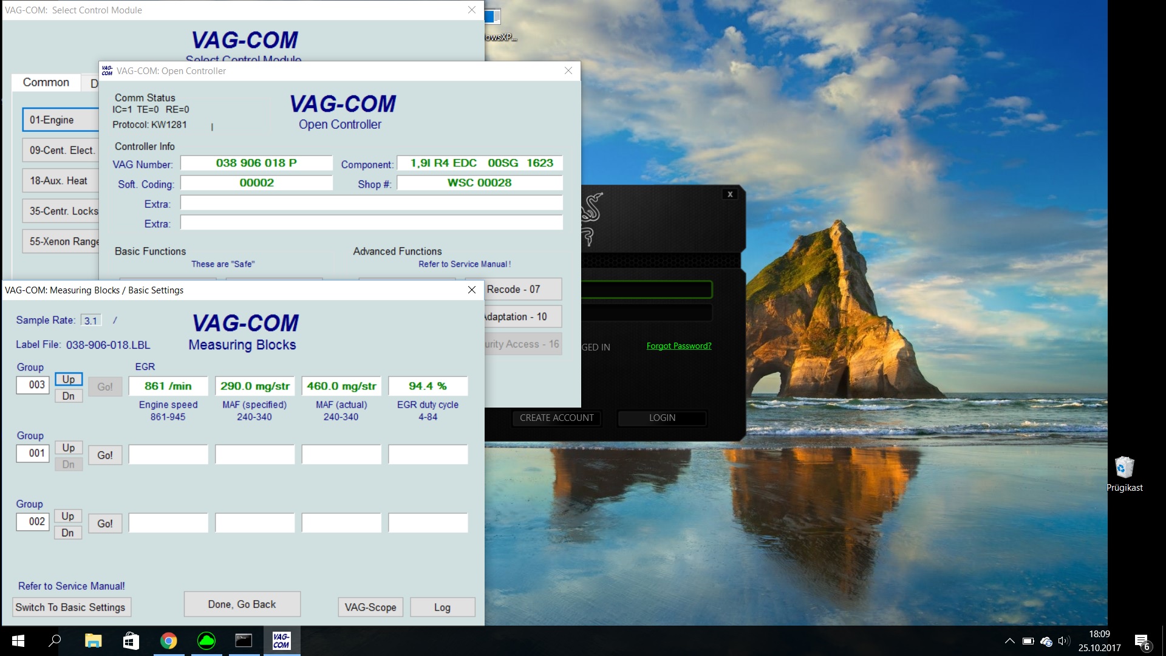Click Group 001 number field

pyautogui.click(x=33, y=453)
